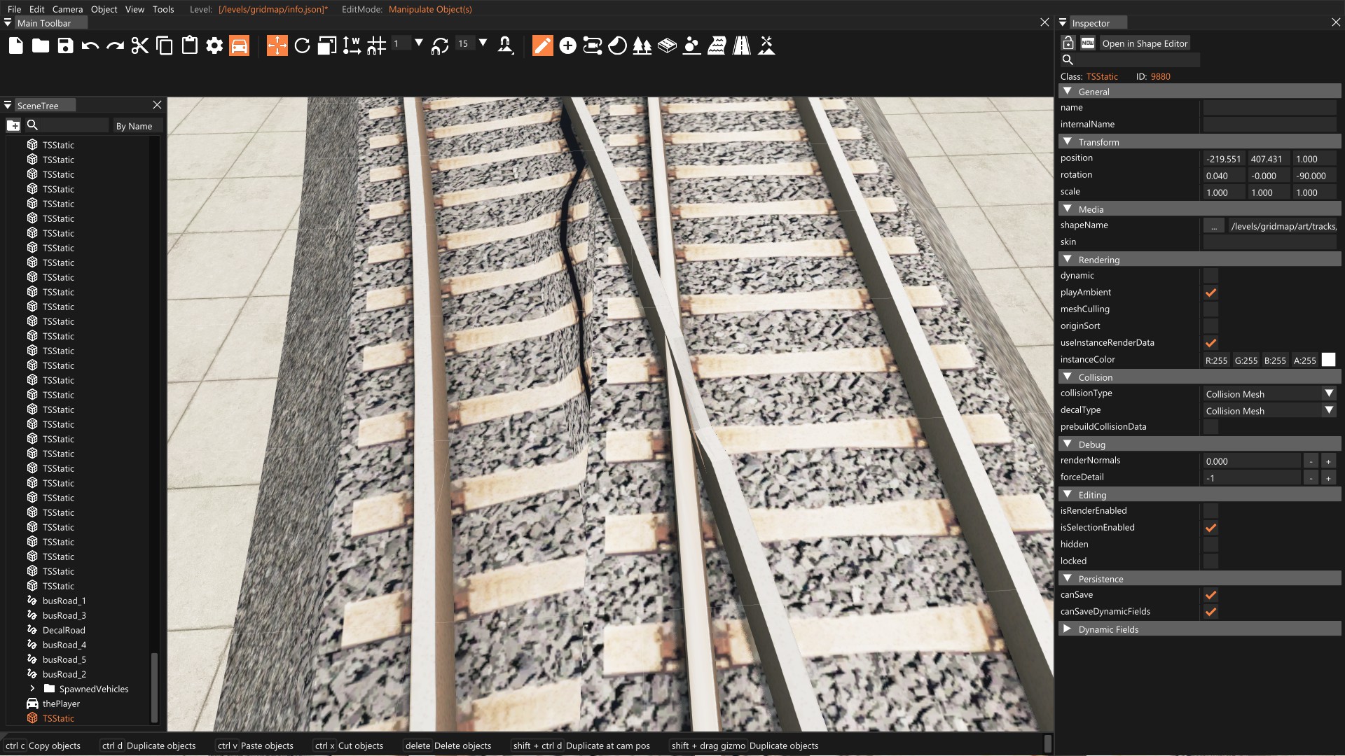Click the scissors Cut icon
This screenshot has width=1345, height=756.
(139, 46)
